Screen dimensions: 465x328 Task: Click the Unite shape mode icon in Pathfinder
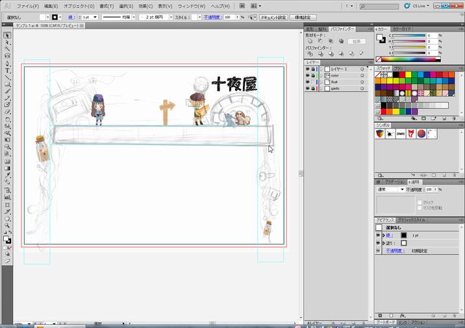tap(310, 41)
